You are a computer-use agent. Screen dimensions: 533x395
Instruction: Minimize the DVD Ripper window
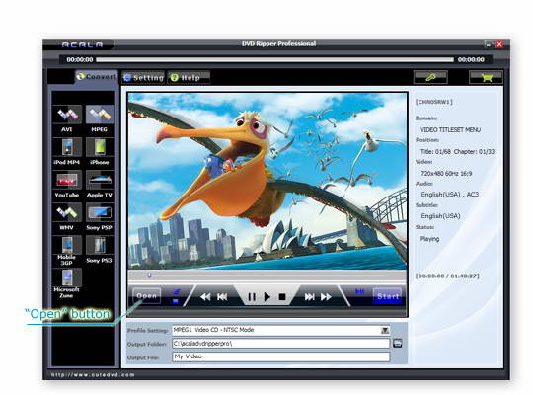(489, 43)
